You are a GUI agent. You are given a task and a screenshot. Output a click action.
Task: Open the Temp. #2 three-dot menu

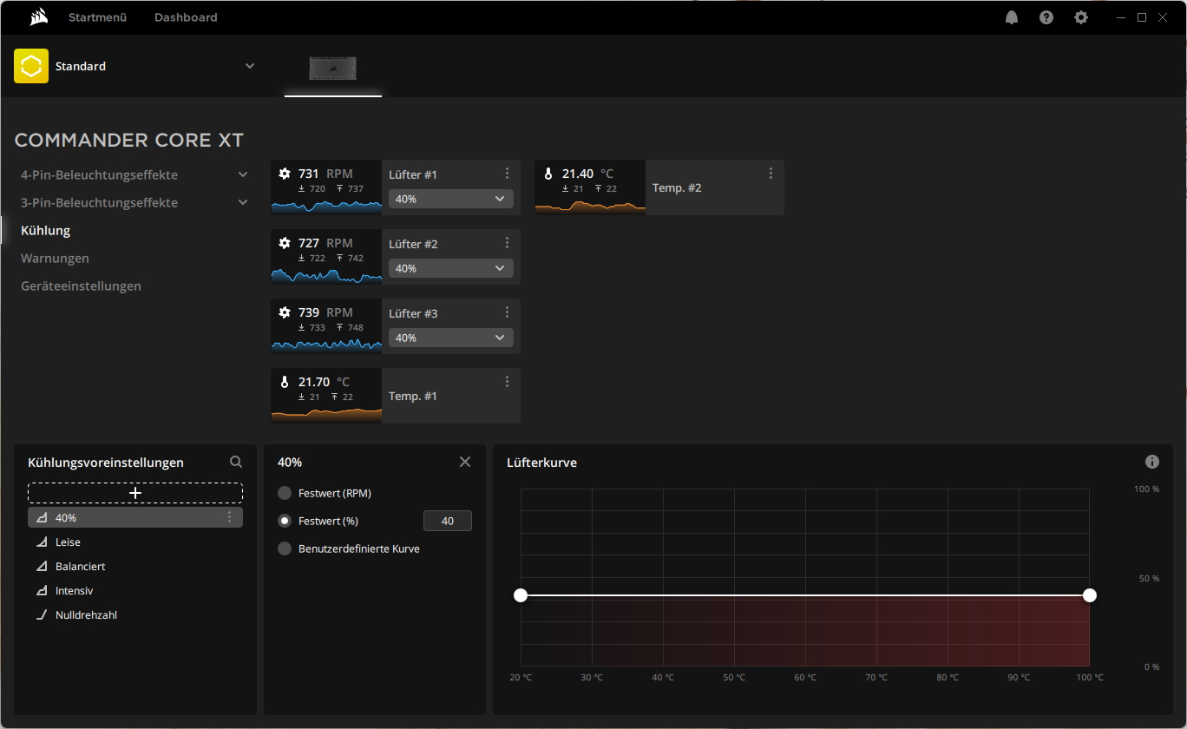771,174
